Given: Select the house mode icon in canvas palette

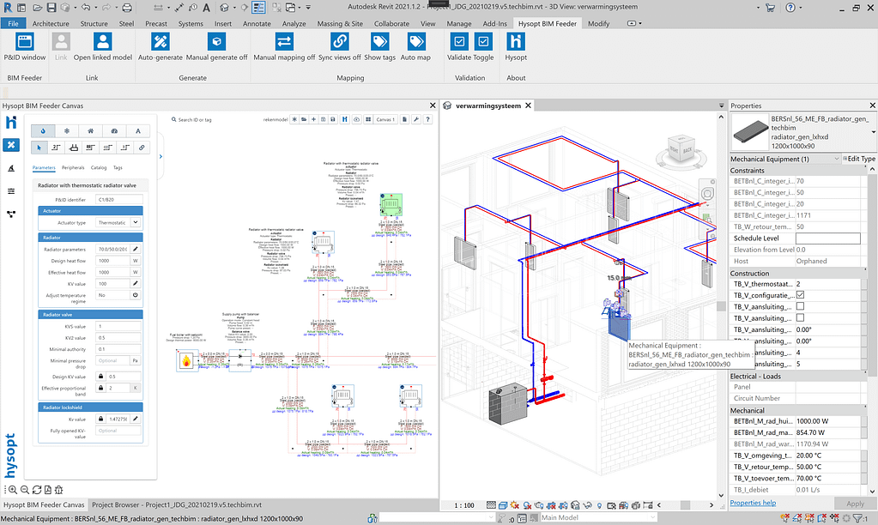Looking at the screenshot, I should coord(90,131).
